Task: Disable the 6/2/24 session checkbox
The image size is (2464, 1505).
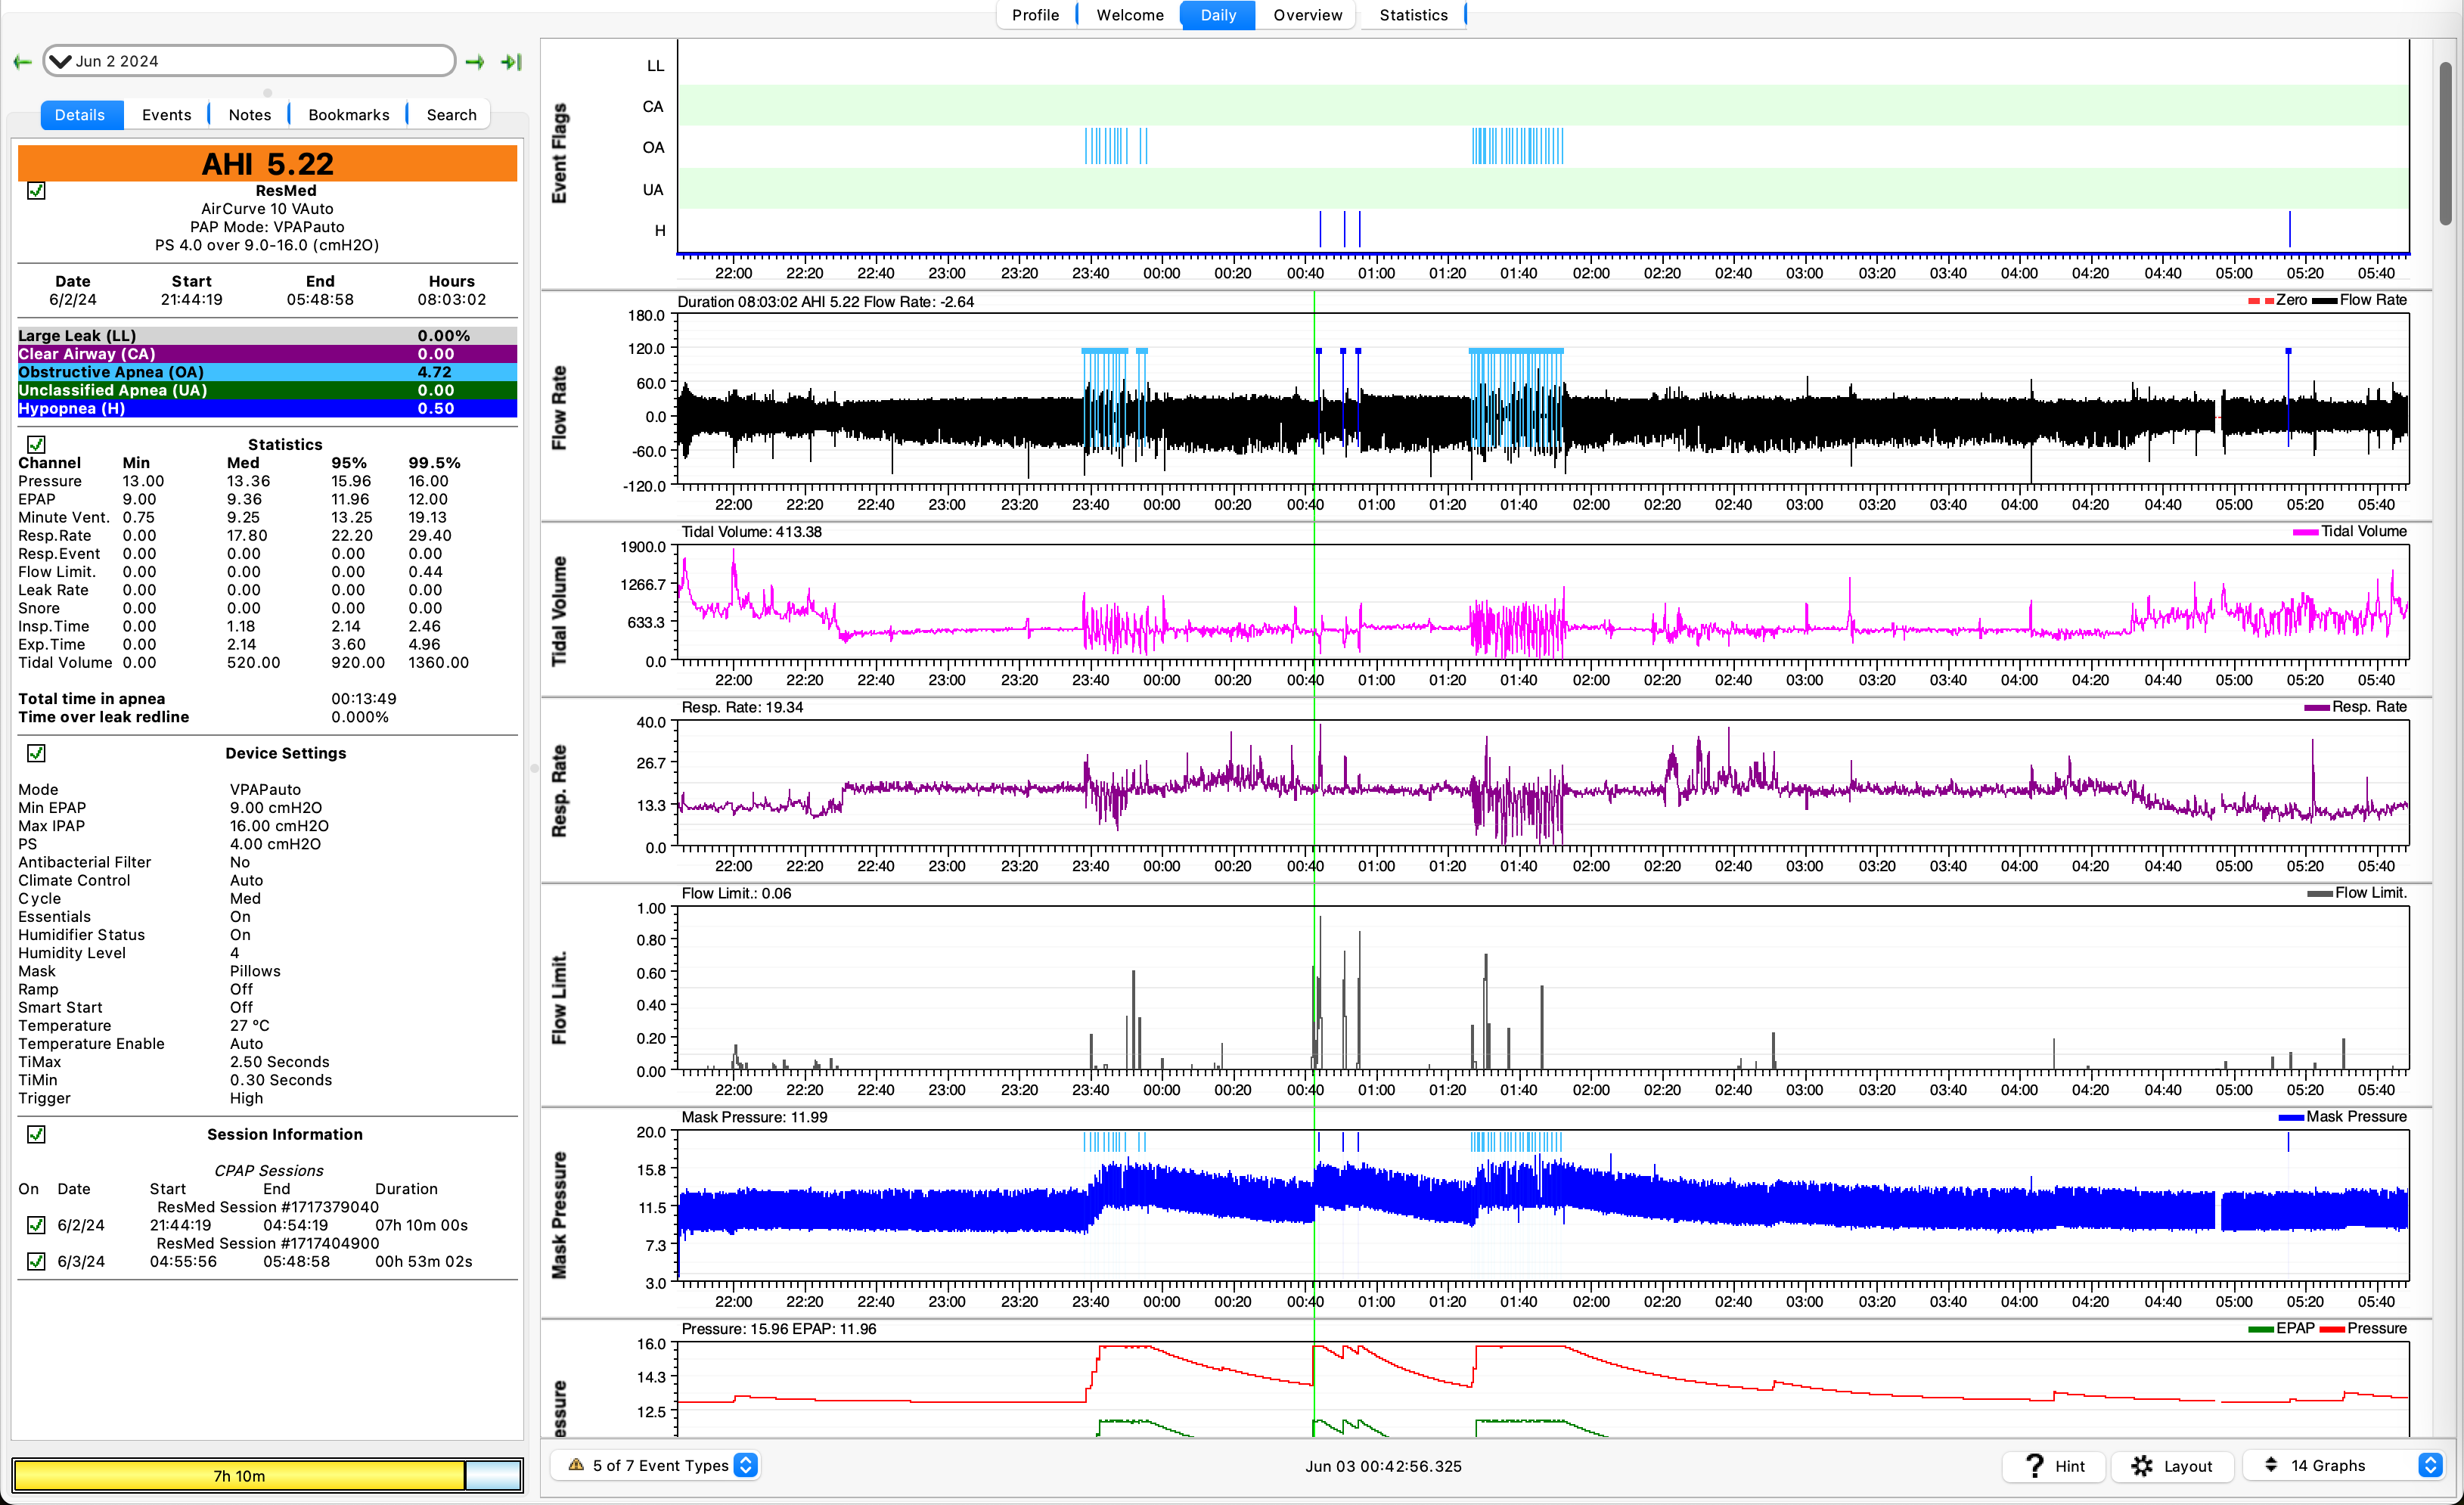Action: [36, 1225]
